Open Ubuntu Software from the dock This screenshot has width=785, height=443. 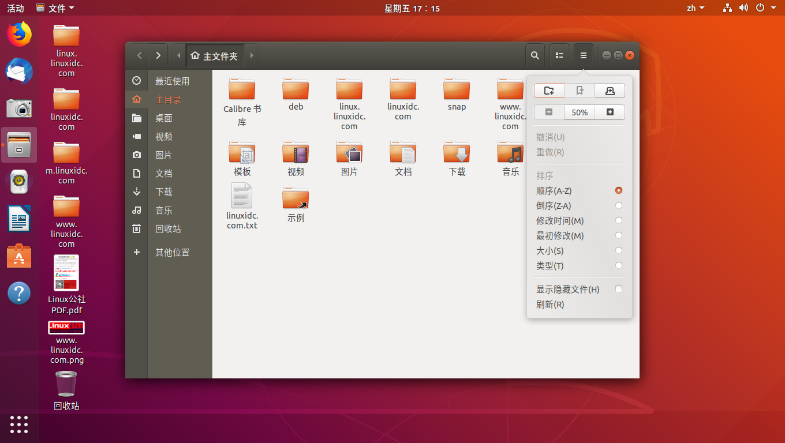pyautogui.click(x=19, y=256)
